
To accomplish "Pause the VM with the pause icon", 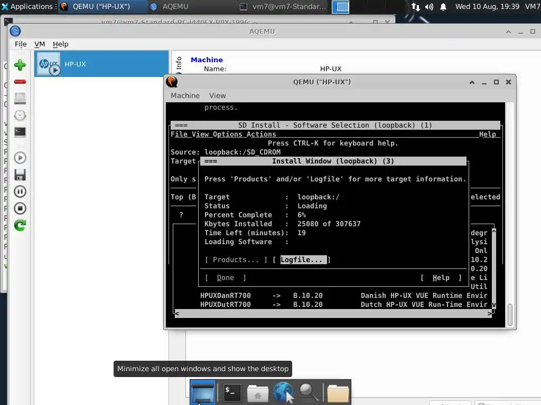I will click(20, 191).
